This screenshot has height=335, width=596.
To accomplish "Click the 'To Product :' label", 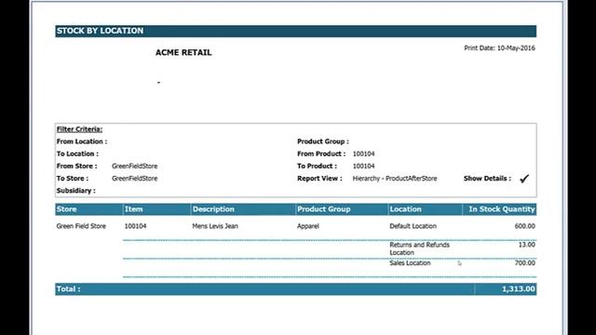I will 317,166.
